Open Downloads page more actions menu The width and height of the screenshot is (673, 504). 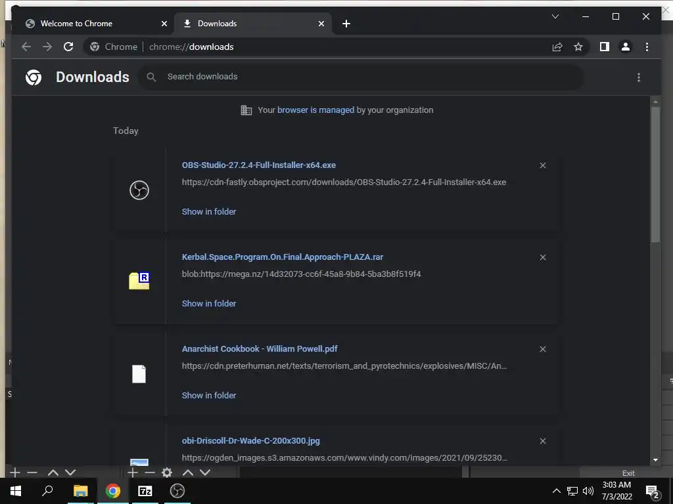point(639,77)
